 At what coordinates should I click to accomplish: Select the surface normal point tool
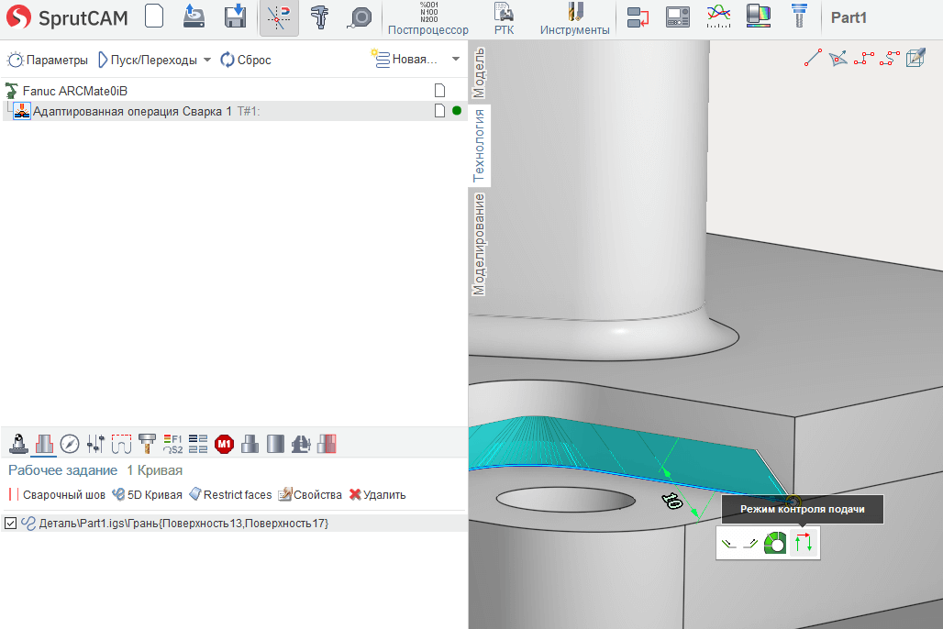click(x=838, y=58)
